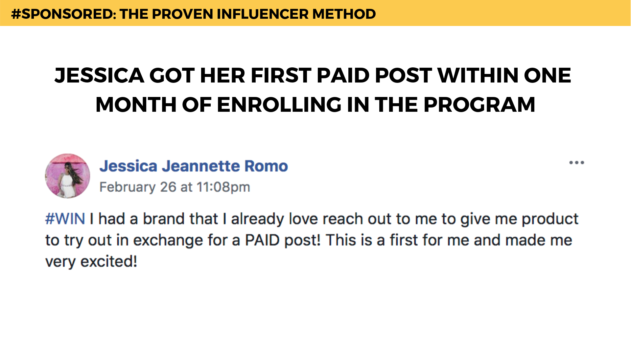Click 'THE PROVEN INFLUENCER METHOD' banner text
This screenshot has width=631, height=355.
(x=247, y=14)
